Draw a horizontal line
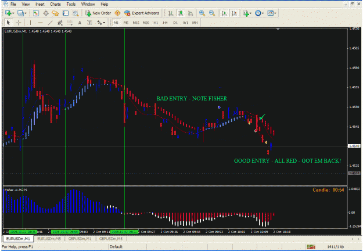The width and height of the screenshot is (363, 251). (x=40, y=23)
